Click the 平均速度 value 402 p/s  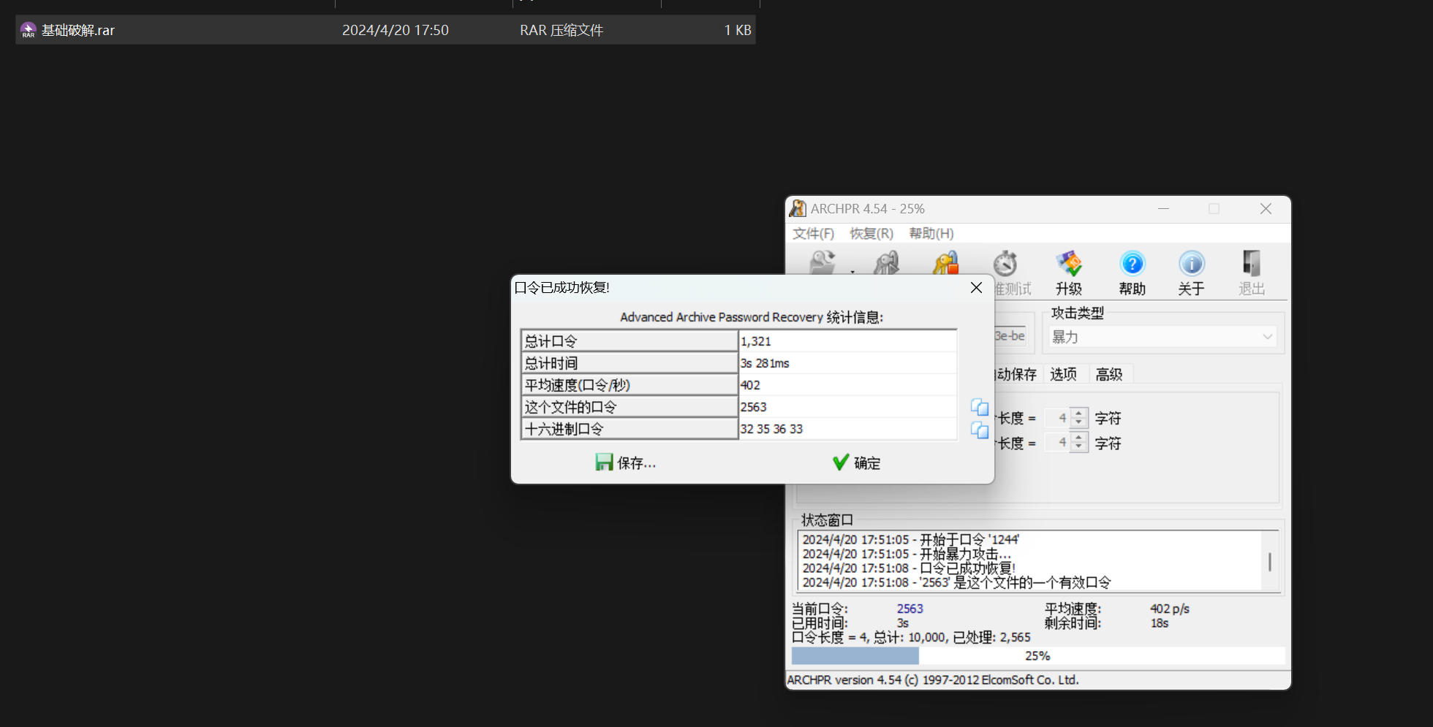(1170, 609)
